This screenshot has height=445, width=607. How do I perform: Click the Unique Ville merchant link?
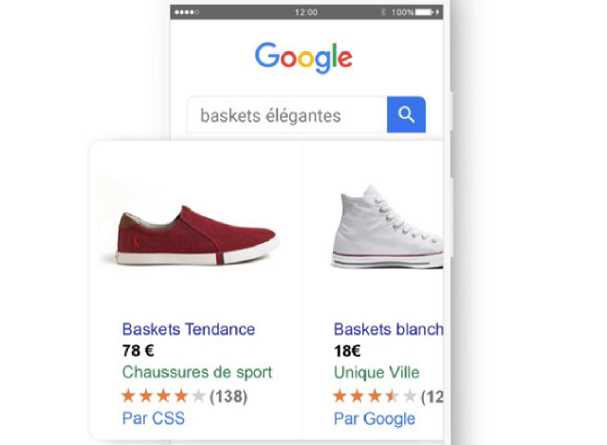(377, 373)
